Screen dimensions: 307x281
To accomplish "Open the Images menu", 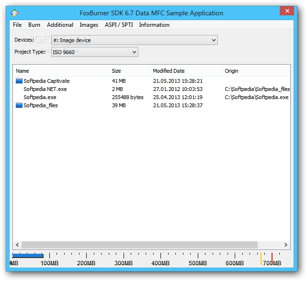I will click(89, 25).
